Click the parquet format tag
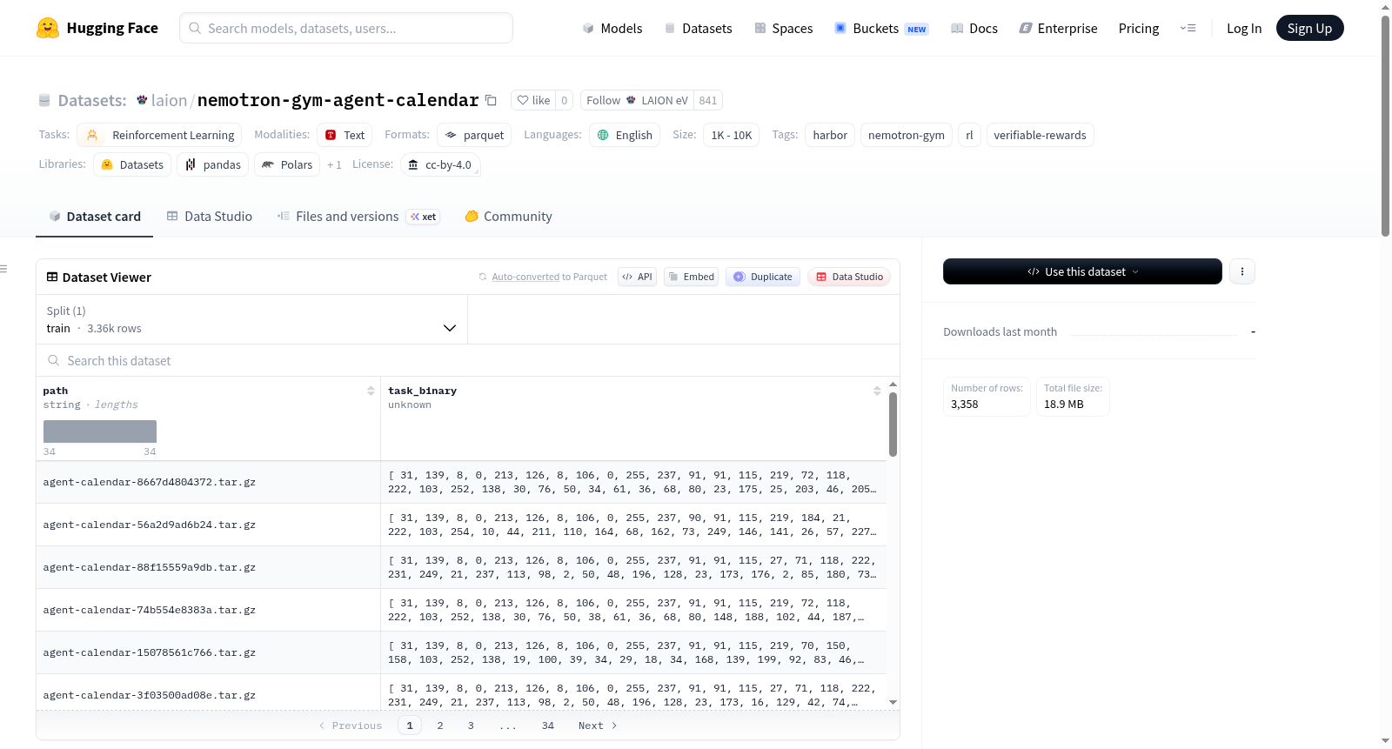This screenshot has width=1392, height=749. 475,135
